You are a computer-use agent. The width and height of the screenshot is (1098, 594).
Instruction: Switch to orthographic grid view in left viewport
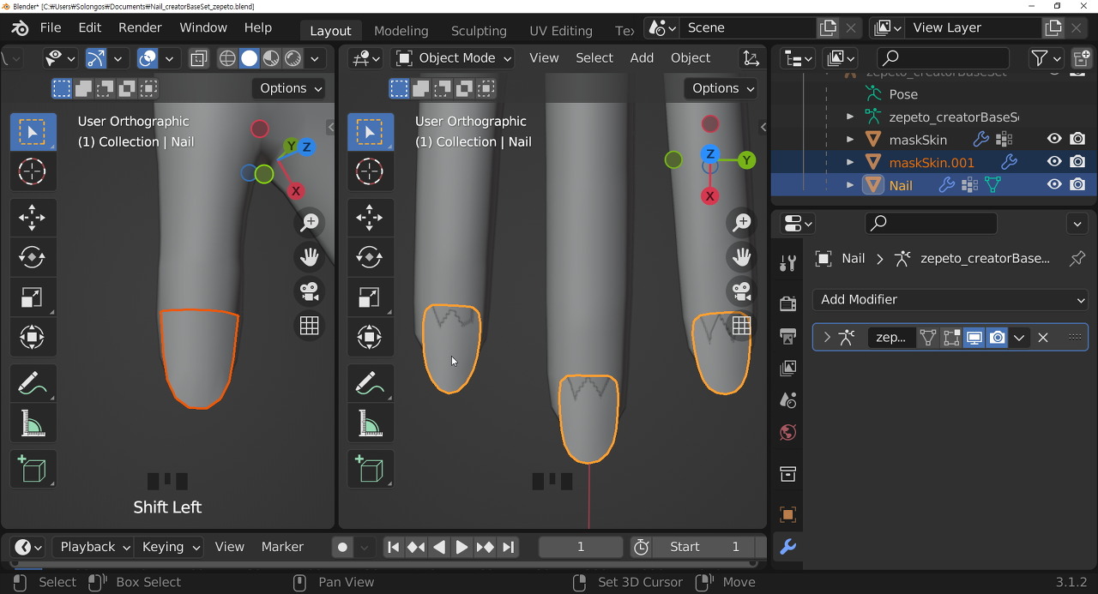(310, 326)
